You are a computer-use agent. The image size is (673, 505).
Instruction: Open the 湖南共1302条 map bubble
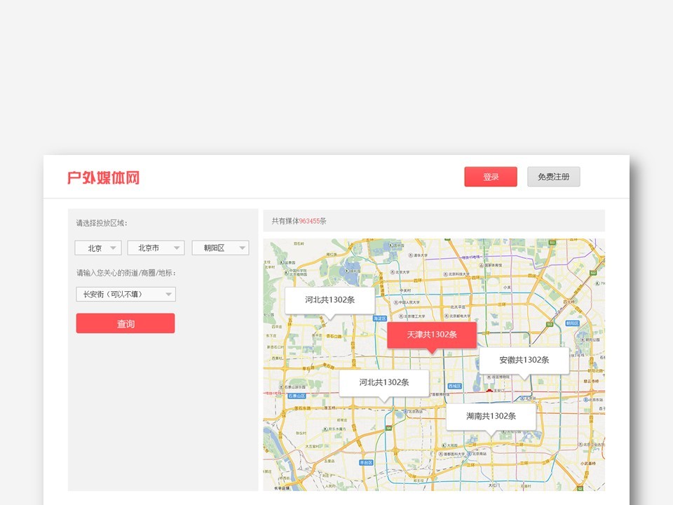[x=491, y=416]
